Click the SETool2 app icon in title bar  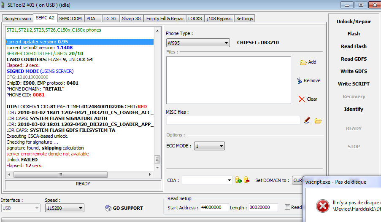click(3, 5)
